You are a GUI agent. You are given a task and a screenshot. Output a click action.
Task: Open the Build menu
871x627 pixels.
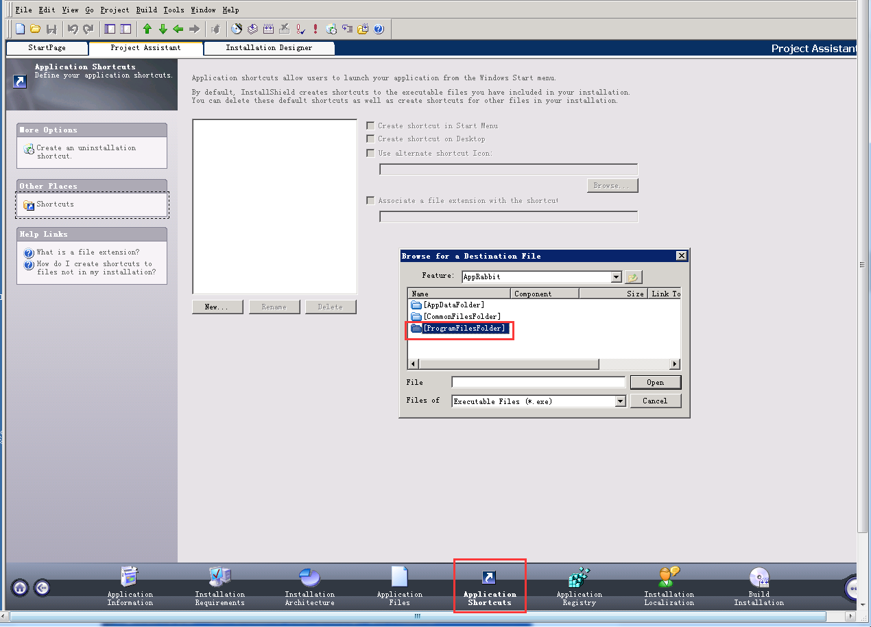coord(146,10)
